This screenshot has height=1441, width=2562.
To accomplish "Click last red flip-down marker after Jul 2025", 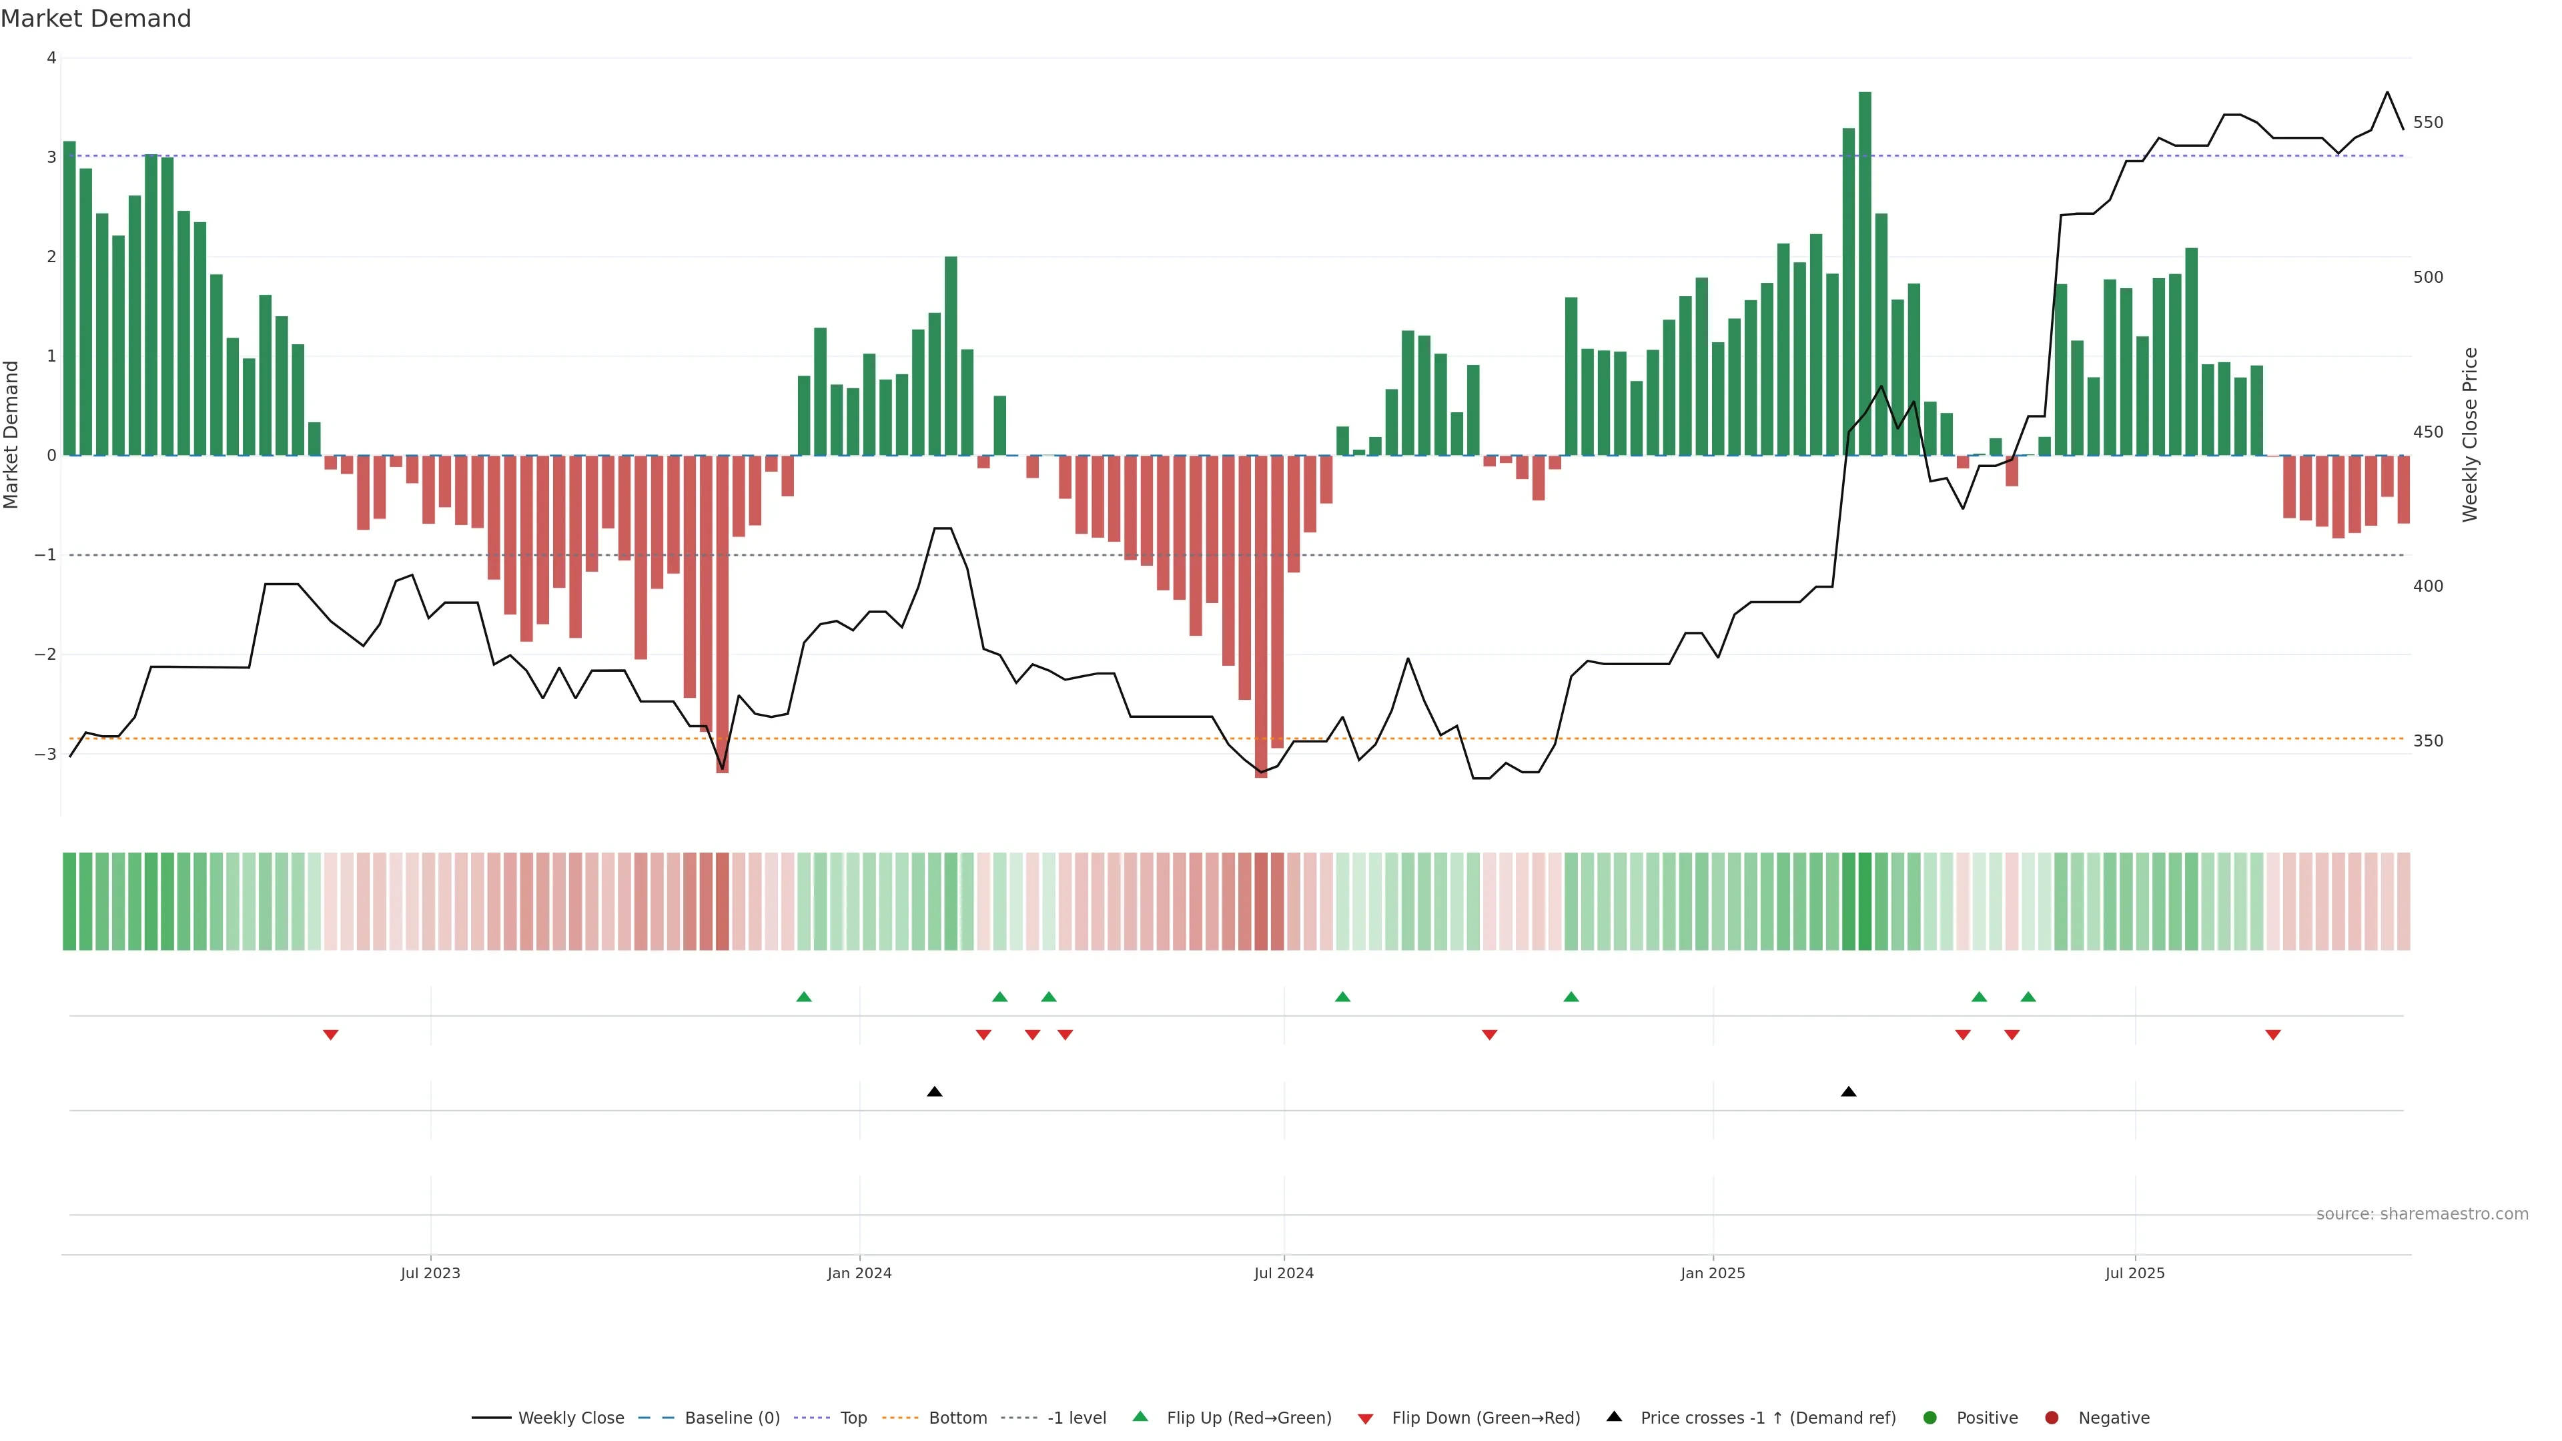I will click(2272, 1035).
